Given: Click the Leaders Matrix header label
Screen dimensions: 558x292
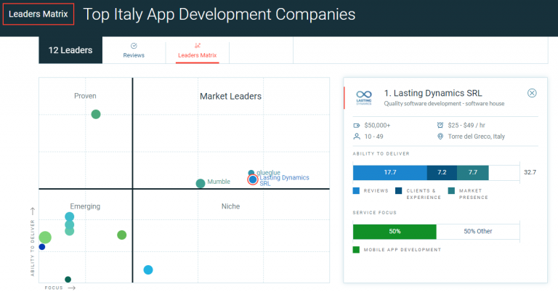Looking at the screenshot, I should [x=39, y=14].
